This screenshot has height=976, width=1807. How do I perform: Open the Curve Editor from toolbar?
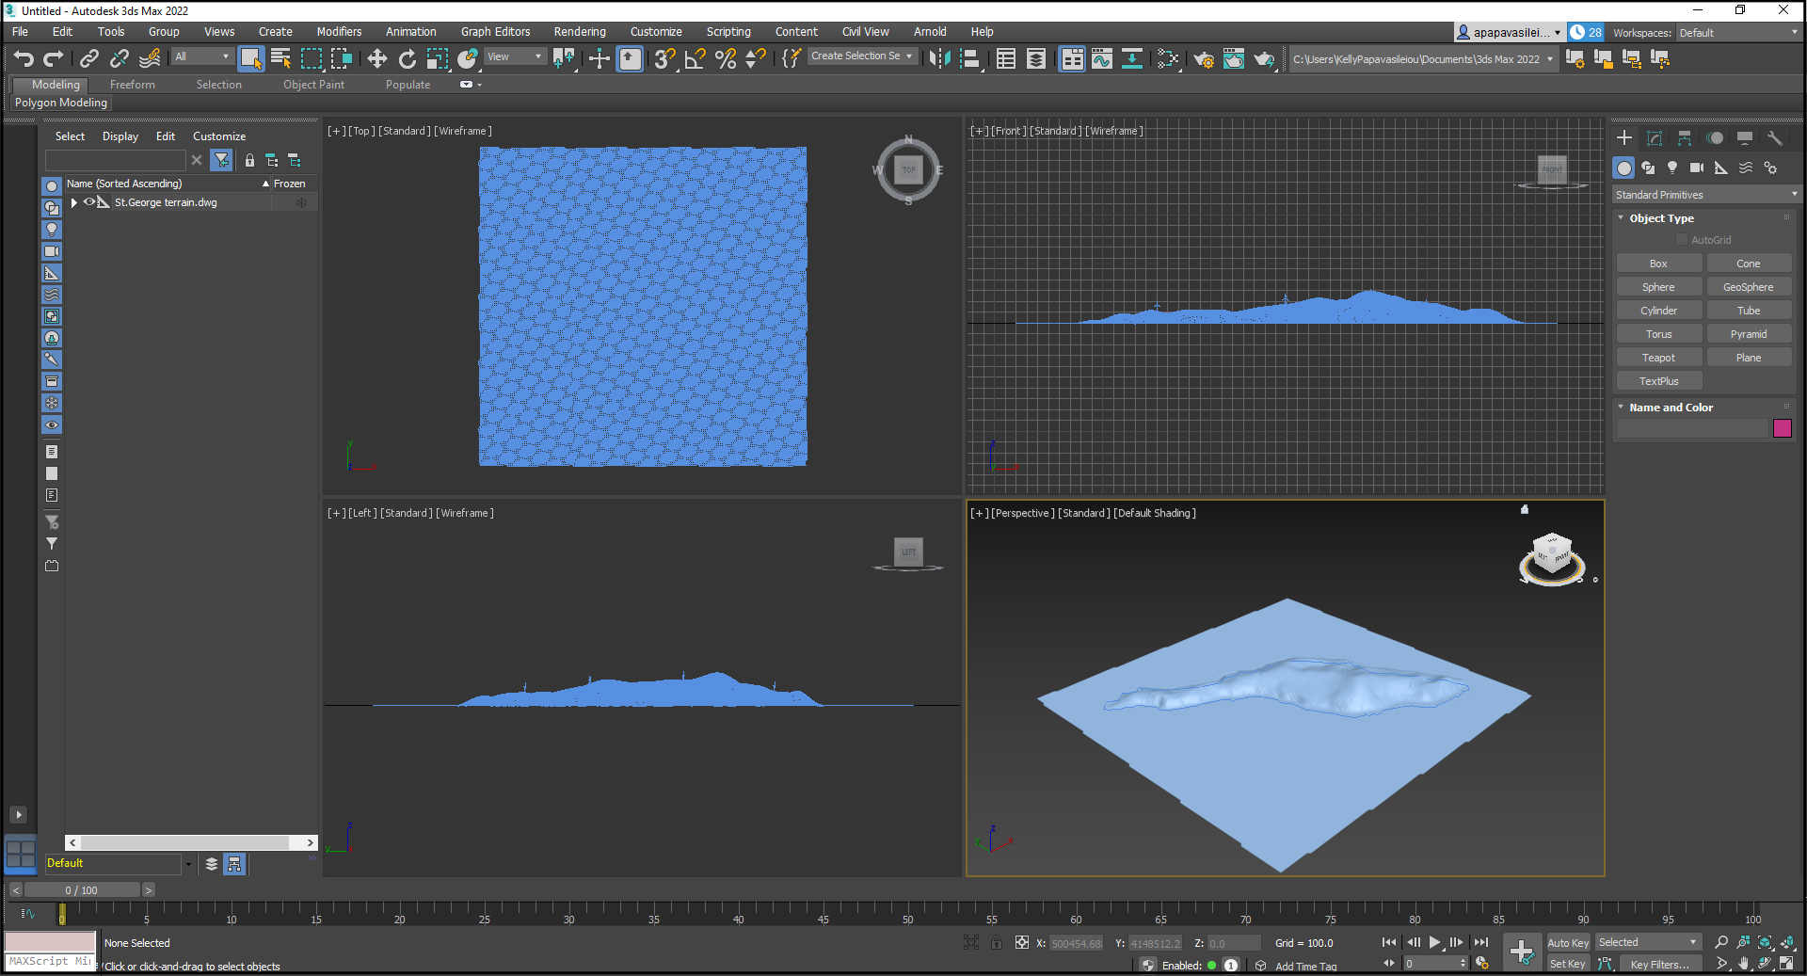tap(1101, 59)
